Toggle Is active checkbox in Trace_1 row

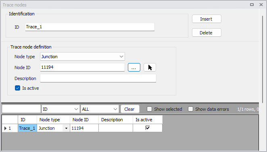(x=148, y=128)
